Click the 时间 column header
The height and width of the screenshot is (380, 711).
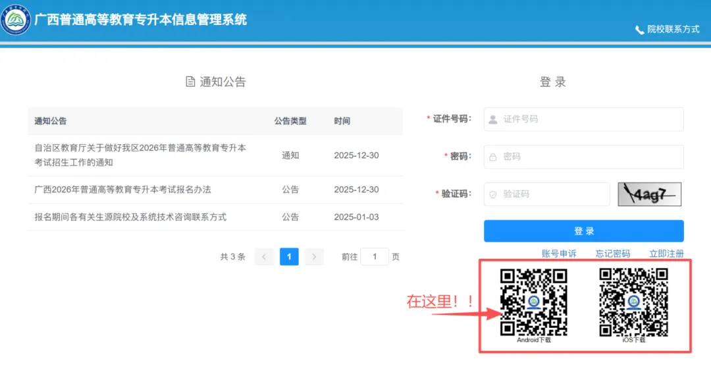(x=342, y=121)
